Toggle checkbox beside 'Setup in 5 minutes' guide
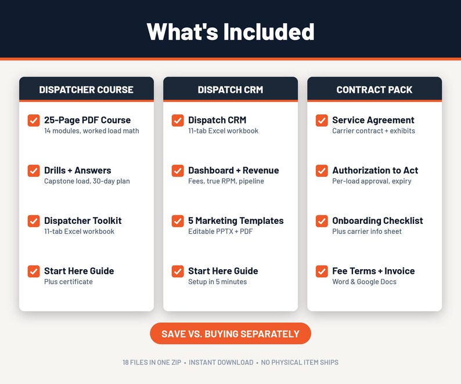This screenshot has width=461, height=384. click(x=178, y=271)
